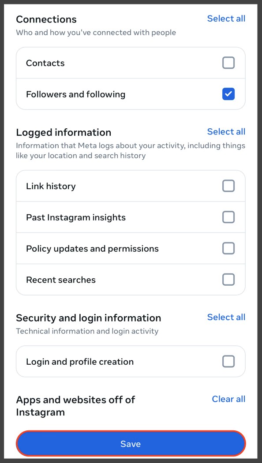Check the Link history box

pos(228,186)
